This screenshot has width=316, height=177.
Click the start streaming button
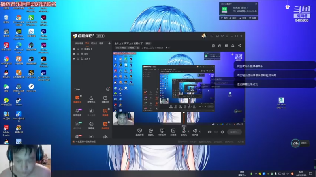[234, 132]
